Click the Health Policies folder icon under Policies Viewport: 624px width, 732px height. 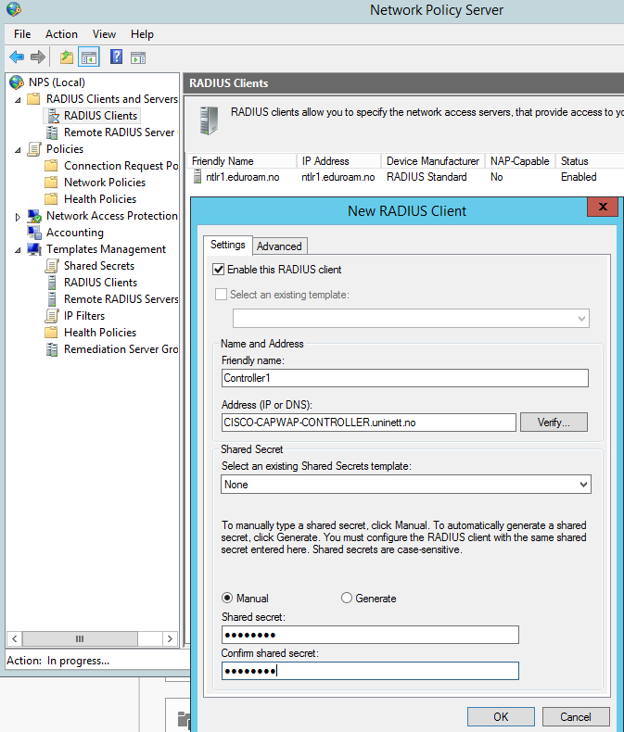click(x=51, y=199)
